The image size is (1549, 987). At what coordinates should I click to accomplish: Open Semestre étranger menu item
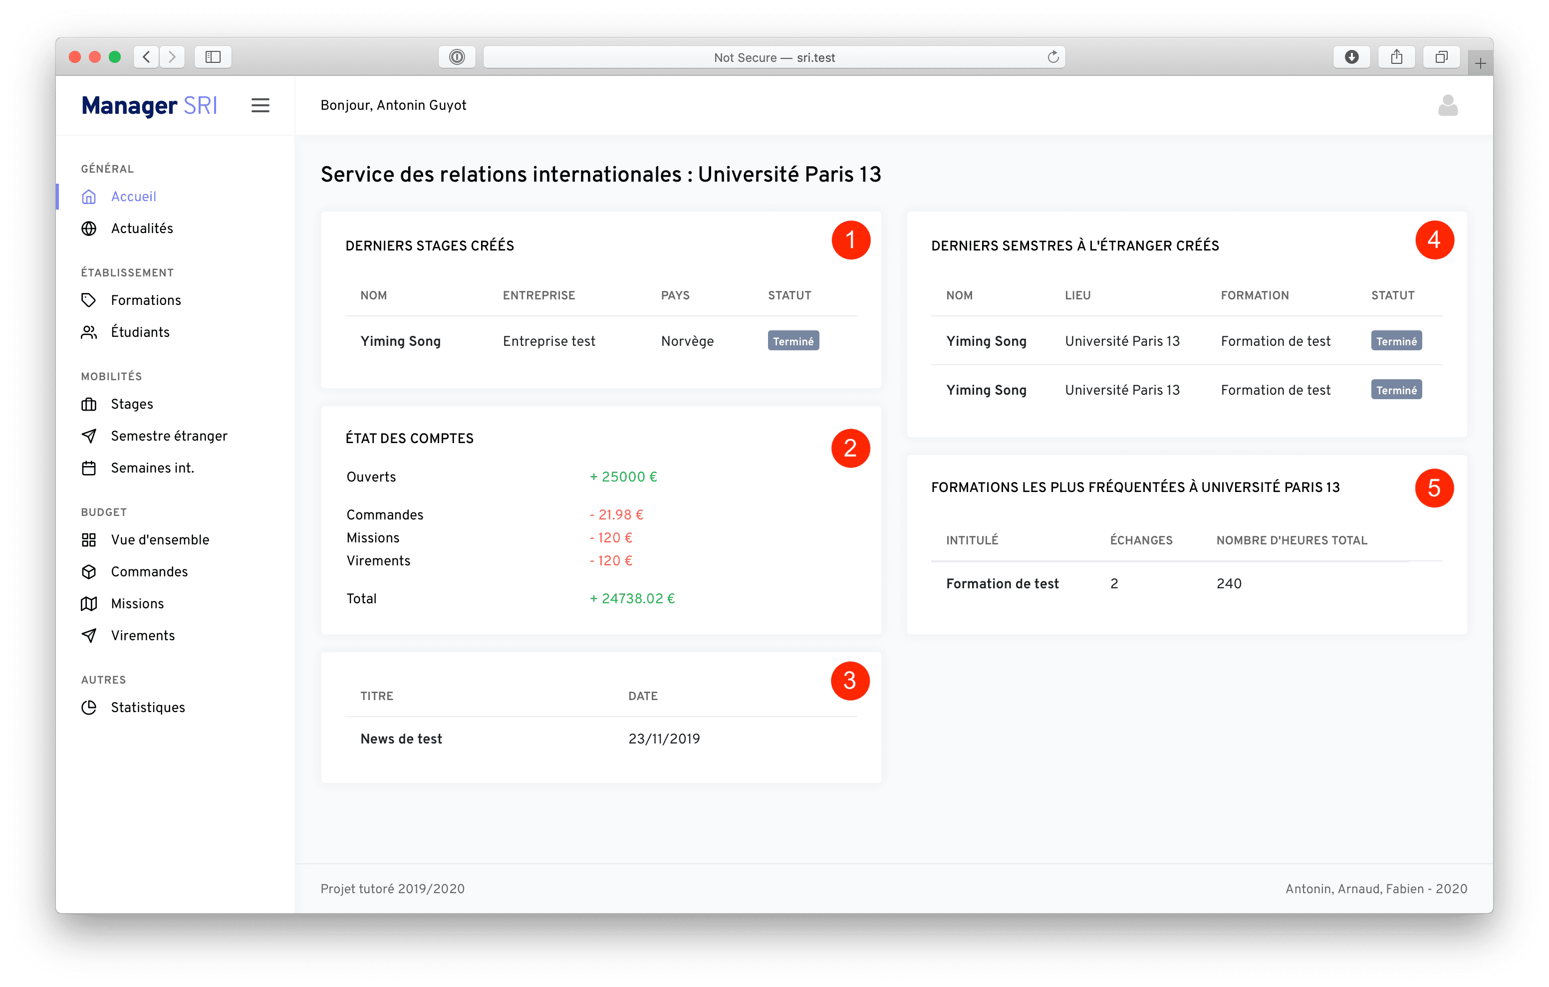point(169,436)
